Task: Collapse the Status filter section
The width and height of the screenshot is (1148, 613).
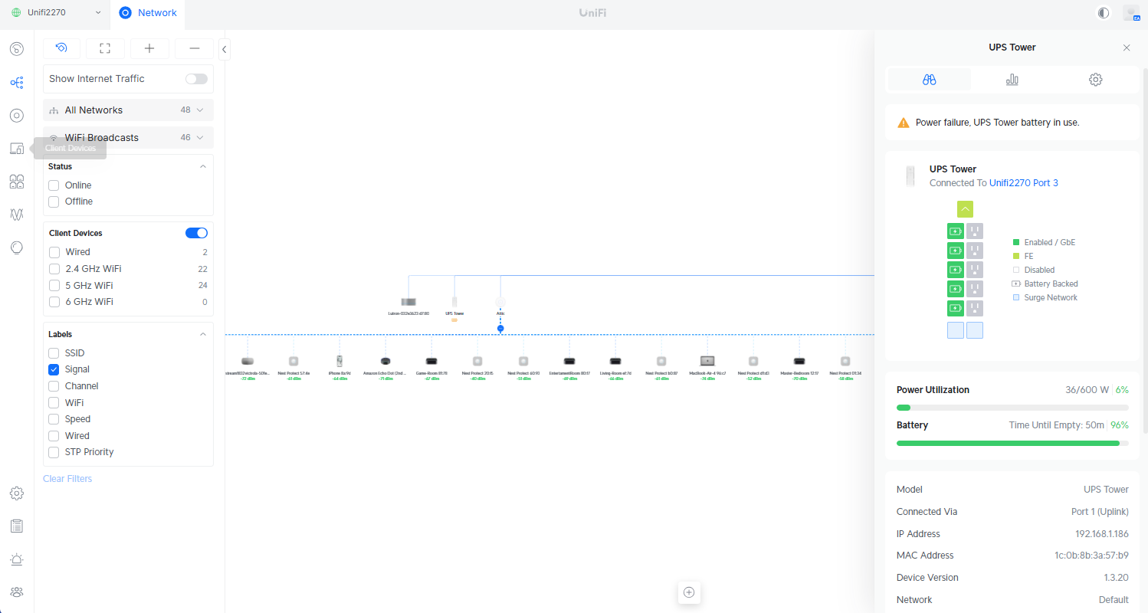Action: tap(203, 166)
